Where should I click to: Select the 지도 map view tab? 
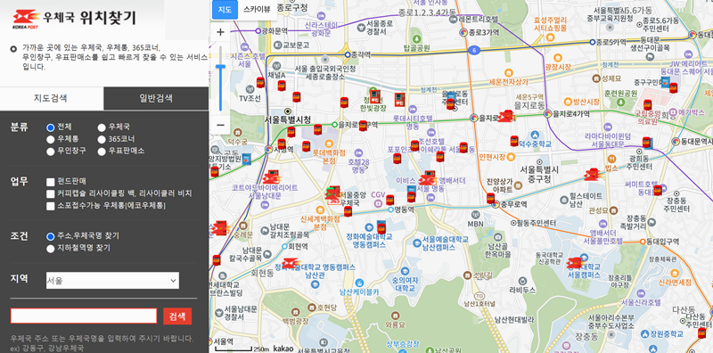pos(225,9)
